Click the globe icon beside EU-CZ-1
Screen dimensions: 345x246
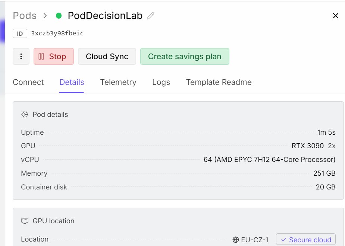[x=236, y=240]
